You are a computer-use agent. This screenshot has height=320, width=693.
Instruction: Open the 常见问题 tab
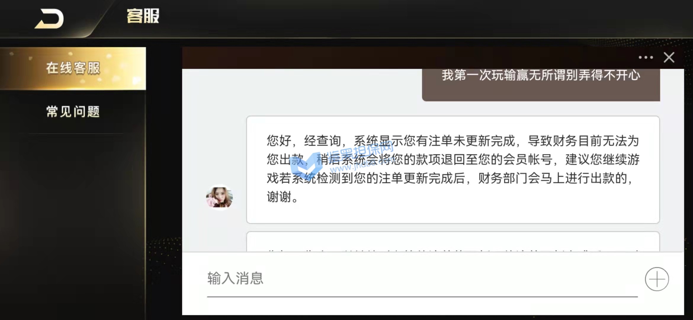pyautogui.click(x=73, y=112)
